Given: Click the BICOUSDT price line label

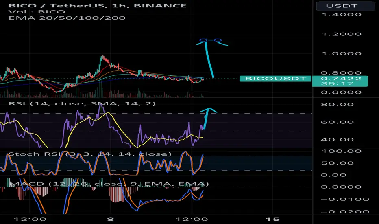Looking at the screenshot, I should coord(275,79).
